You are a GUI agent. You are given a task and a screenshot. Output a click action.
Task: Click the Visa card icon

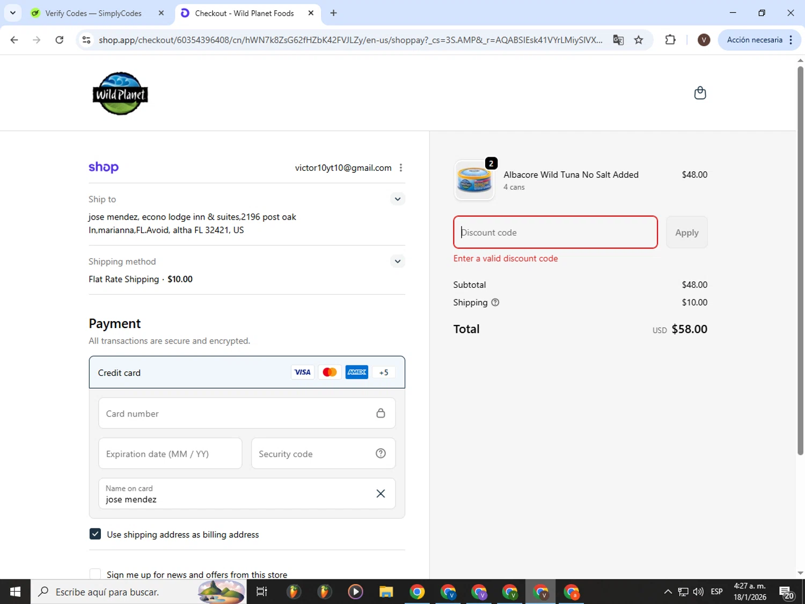point(303,372)
